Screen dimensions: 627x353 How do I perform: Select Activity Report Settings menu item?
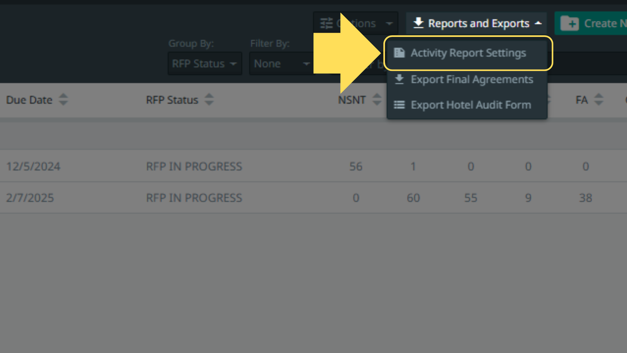(x=468, y=53)
